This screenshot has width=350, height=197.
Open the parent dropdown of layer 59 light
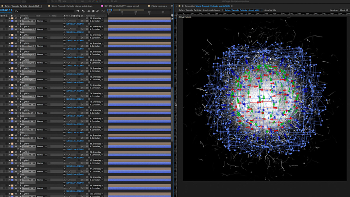[x=96, y=27]
